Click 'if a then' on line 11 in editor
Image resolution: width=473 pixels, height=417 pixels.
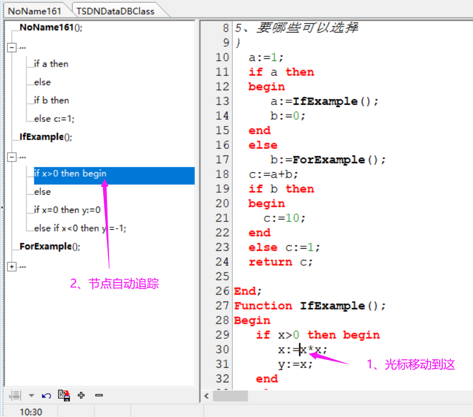click(281, 72)
